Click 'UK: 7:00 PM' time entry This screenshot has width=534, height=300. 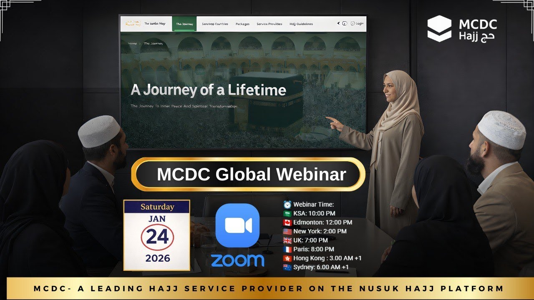point(310,240)
